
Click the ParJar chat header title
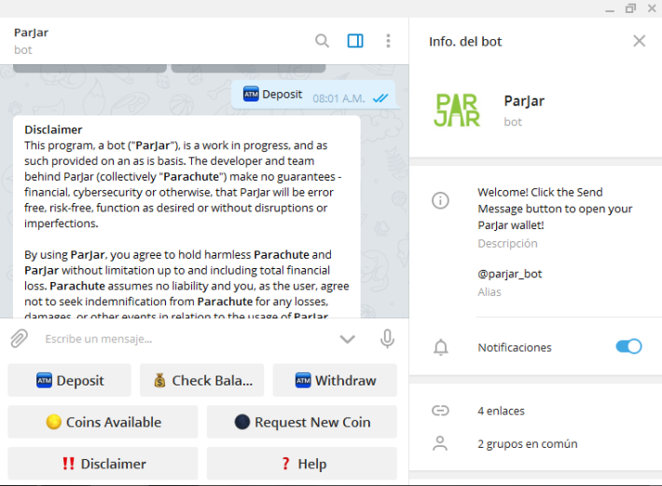pos(32,33)
